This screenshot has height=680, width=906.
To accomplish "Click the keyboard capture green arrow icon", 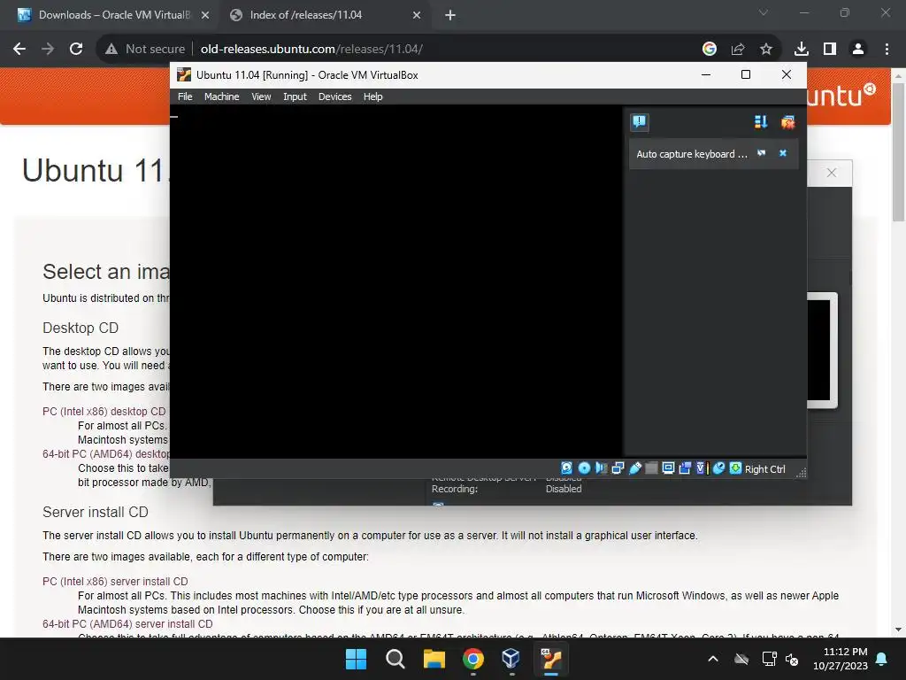I will click(x=735, y=468).
